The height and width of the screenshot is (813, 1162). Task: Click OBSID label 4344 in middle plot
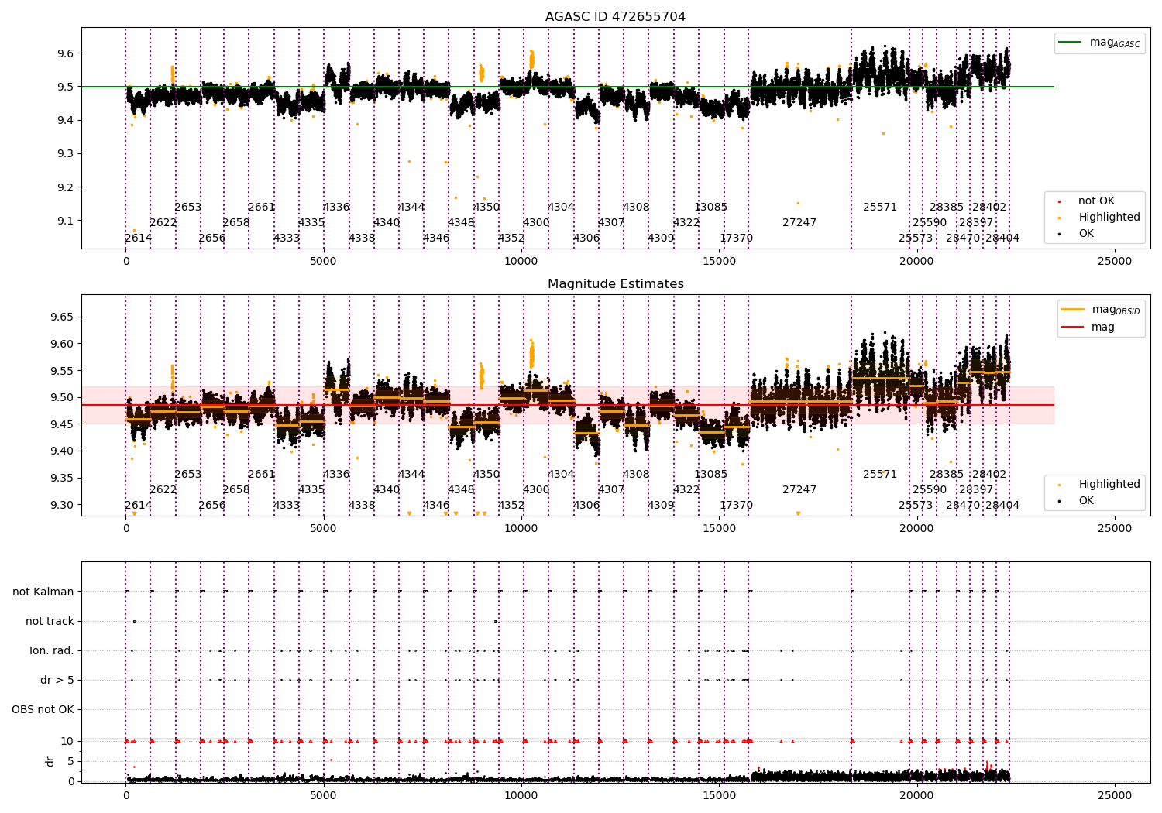[411, 475]
